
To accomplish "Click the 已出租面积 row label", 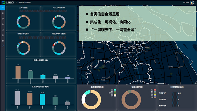I will (x=162, y=100).
